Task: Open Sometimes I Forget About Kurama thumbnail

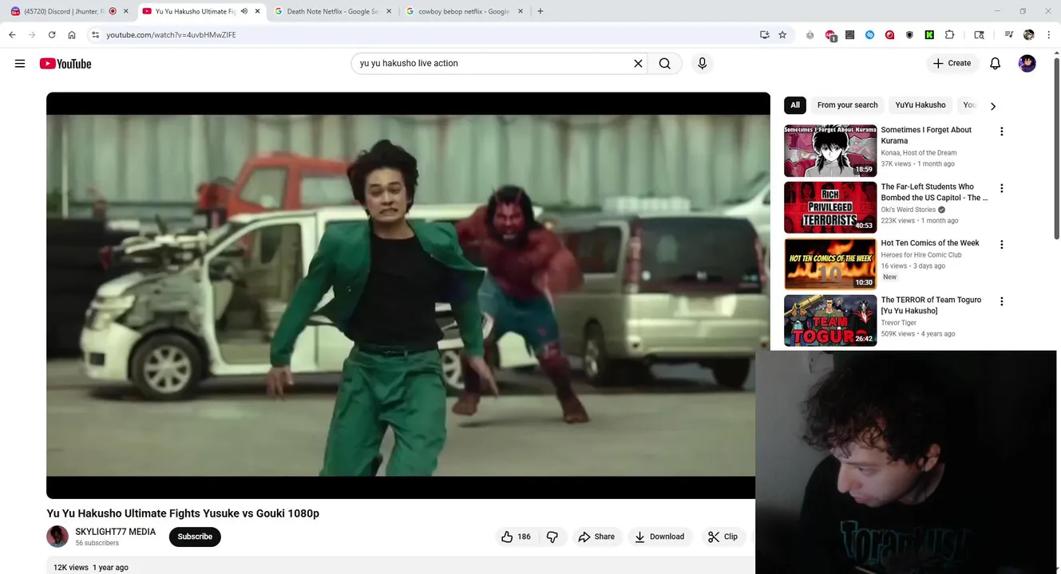Action: [830, 151]
